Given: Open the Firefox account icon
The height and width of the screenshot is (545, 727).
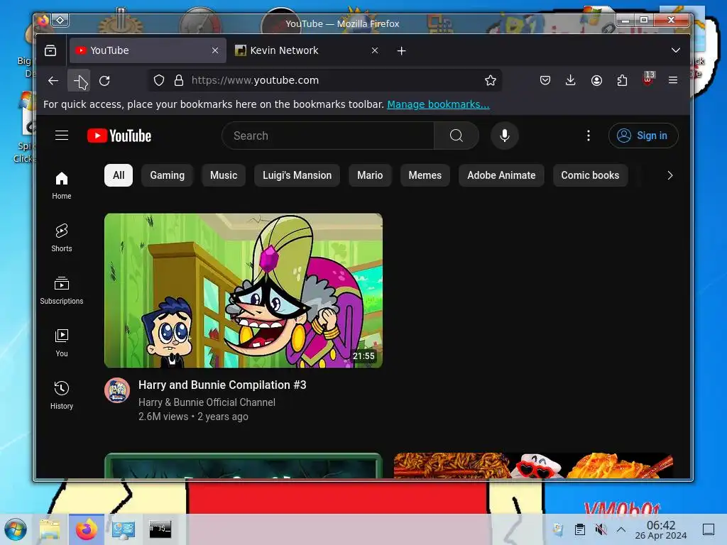Looking at the screenshot, I should click(596, 80).
